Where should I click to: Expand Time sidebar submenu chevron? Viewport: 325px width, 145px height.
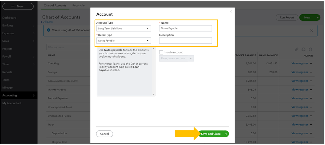point(34,64)
